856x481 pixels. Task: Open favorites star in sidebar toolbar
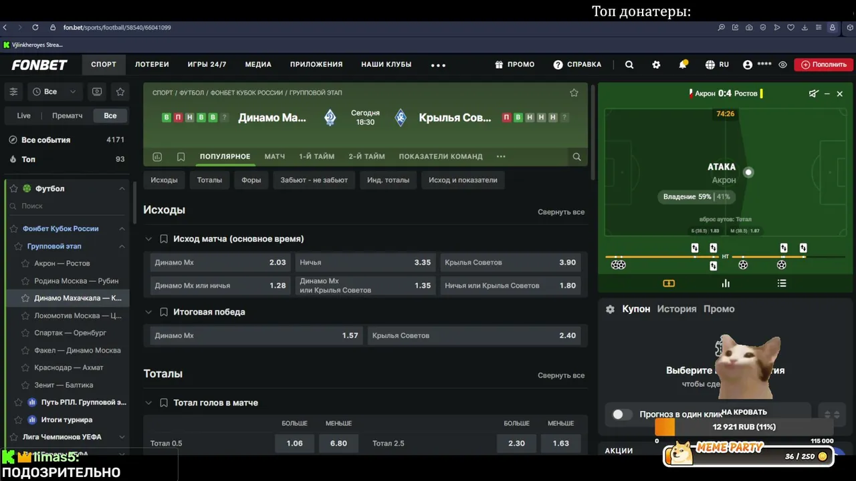tap(120, 92)
